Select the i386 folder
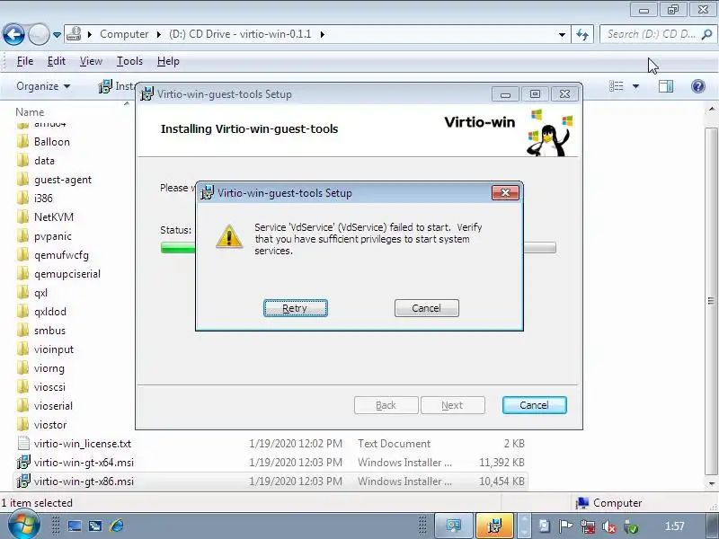 click(43, 198)
